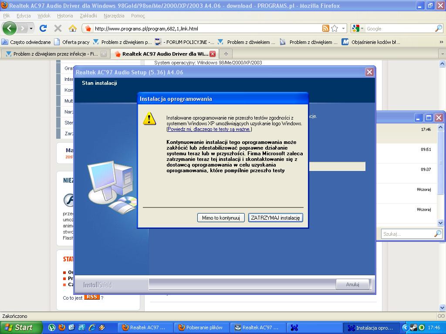
Task: Click the warning triangle icon in dialog
Action: [x=149, y=118]
